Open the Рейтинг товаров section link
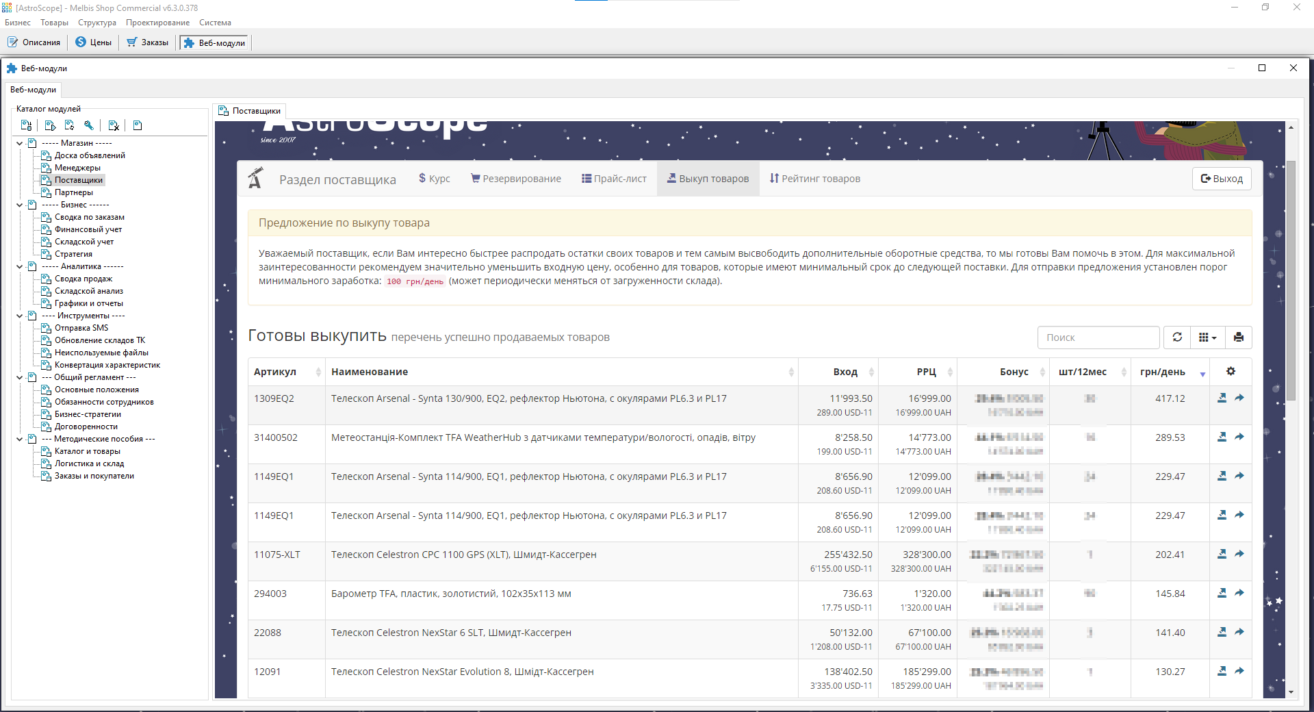Screen dimensions: 1314x712 [x=815, y=178]
